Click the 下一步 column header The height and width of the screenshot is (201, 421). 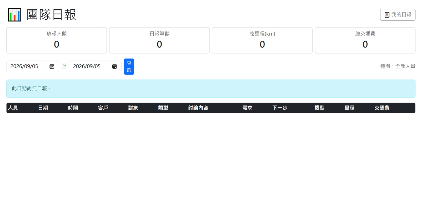[280, 108]
